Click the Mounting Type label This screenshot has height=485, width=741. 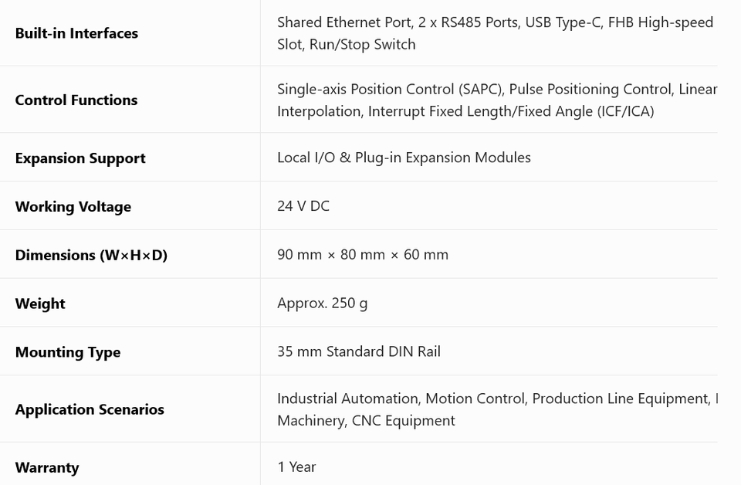tap(68, 352)
